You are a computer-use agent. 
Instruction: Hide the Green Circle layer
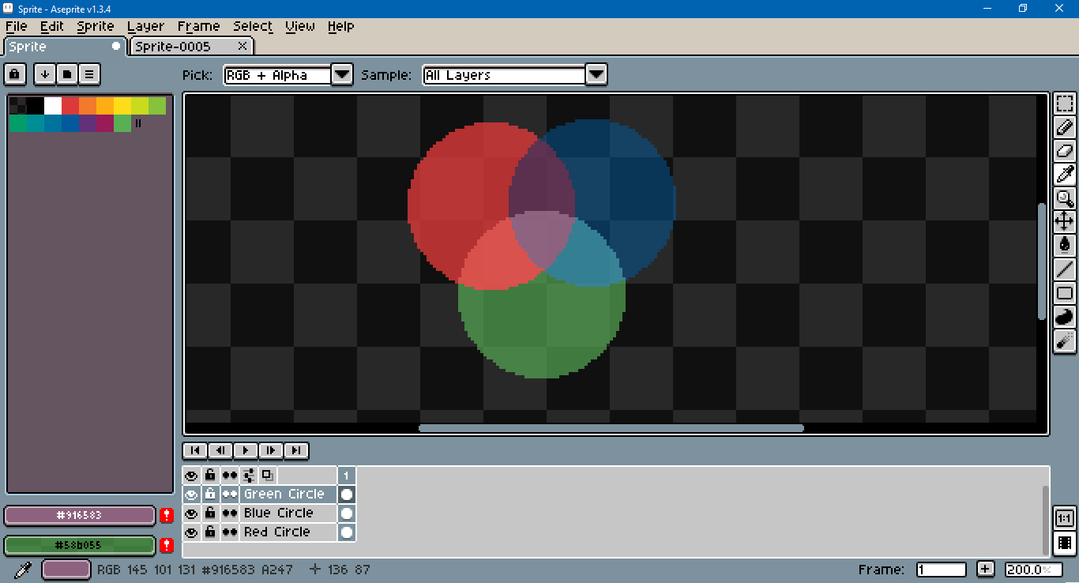tap(190, 495)
